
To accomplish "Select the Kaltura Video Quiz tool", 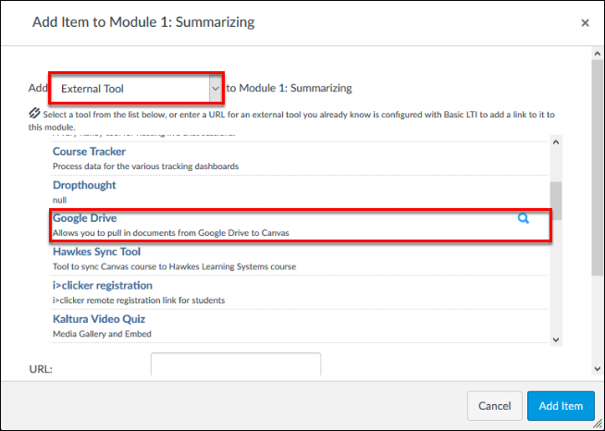I will coord(99,319).
